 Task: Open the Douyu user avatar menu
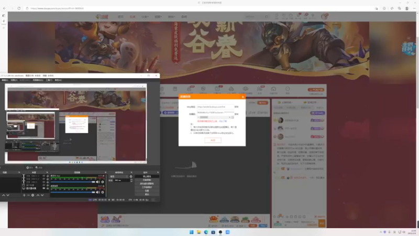tap(324, 17)
